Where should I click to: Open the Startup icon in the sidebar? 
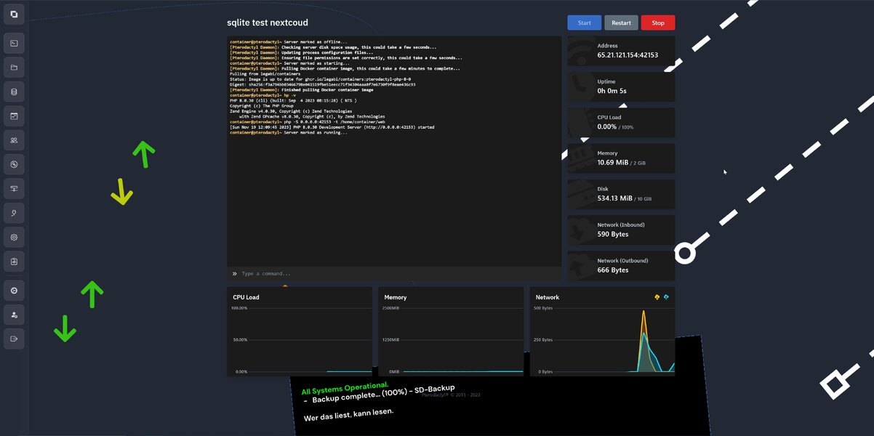14,213
